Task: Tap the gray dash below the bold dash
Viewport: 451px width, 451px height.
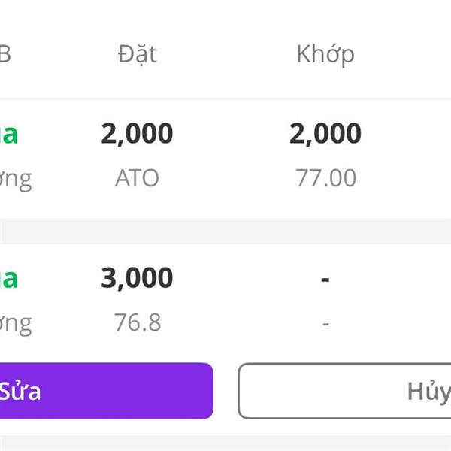Action: pos(325,323)
